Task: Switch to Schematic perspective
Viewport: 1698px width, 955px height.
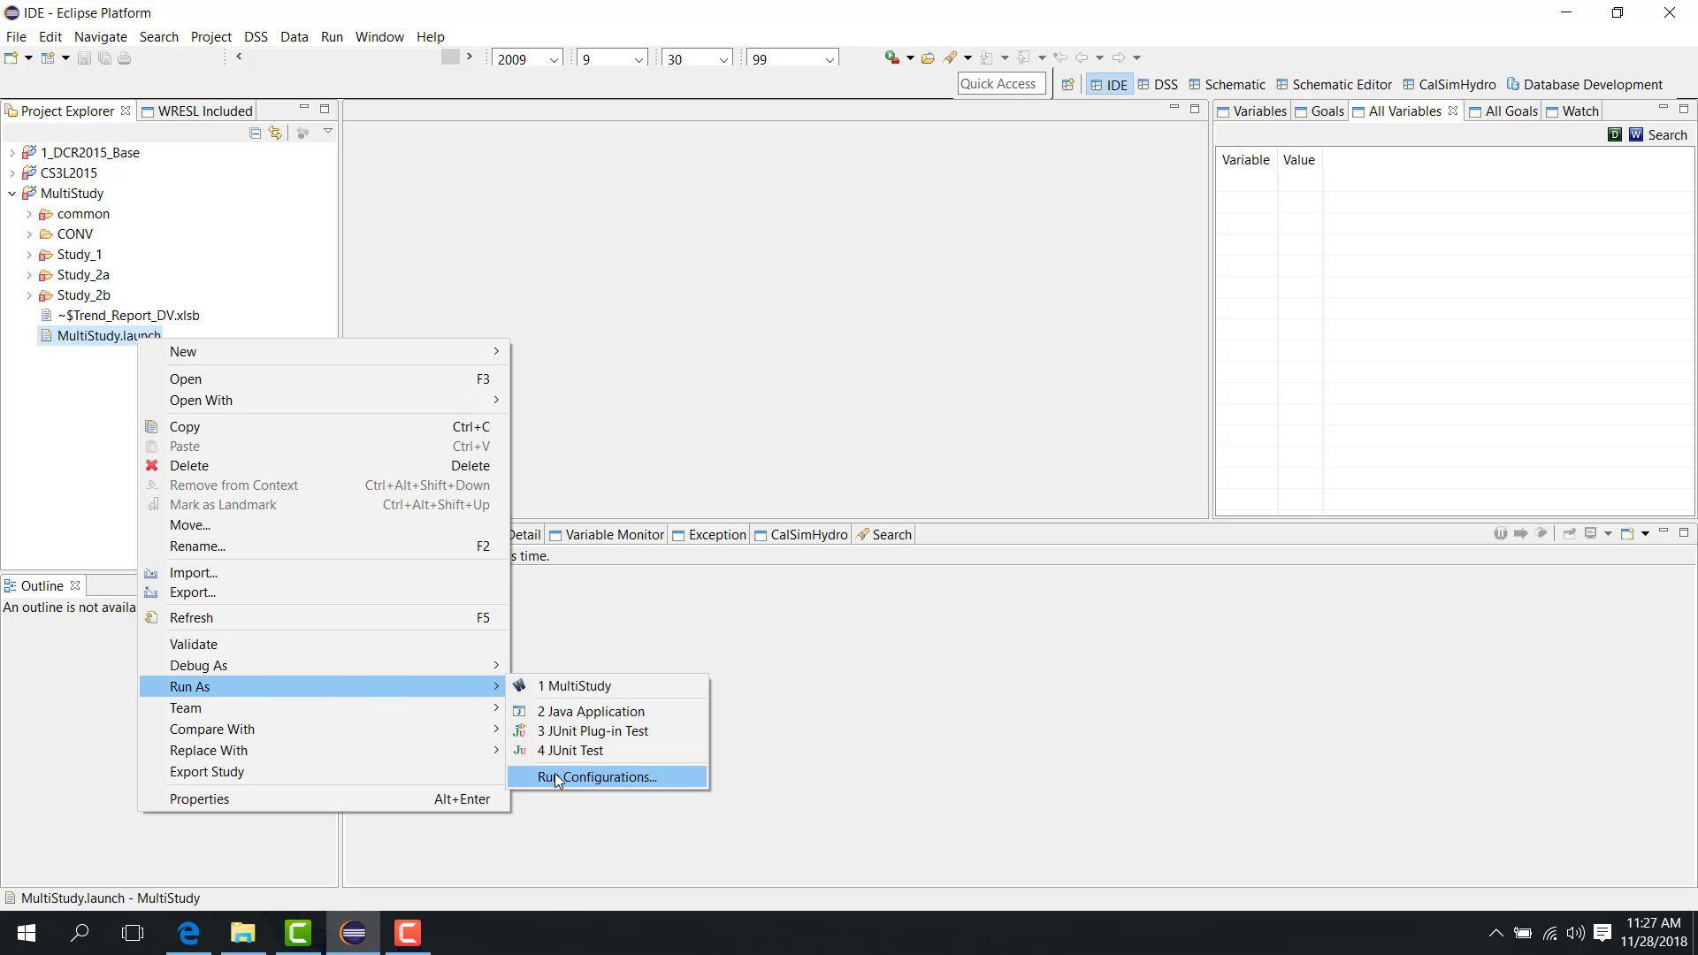Action: coord(1228,85)
